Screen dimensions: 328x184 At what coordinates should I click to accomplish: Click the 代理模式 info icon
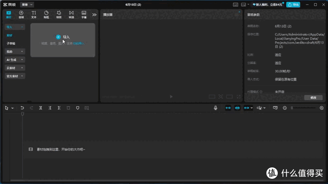261,92
